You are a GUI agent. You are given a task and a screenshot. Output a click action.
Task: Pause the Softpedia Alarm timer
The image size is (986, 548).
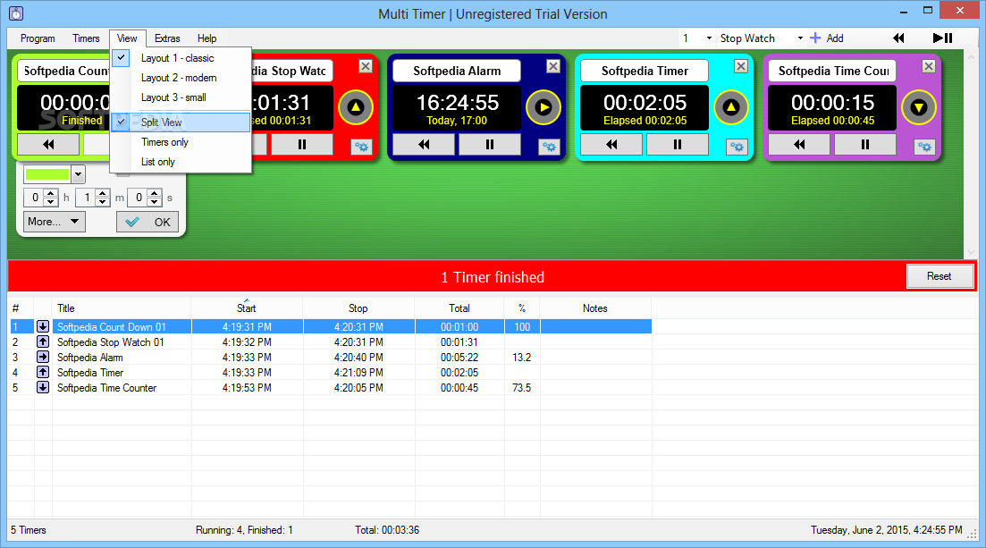[x=489, y=145]
